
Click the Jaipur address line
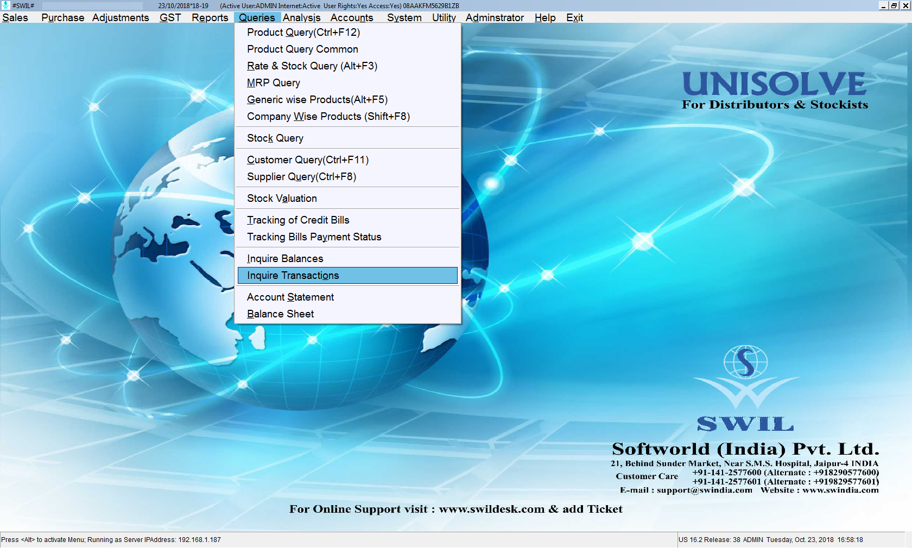pyautogui.click(x=744, y=463)
